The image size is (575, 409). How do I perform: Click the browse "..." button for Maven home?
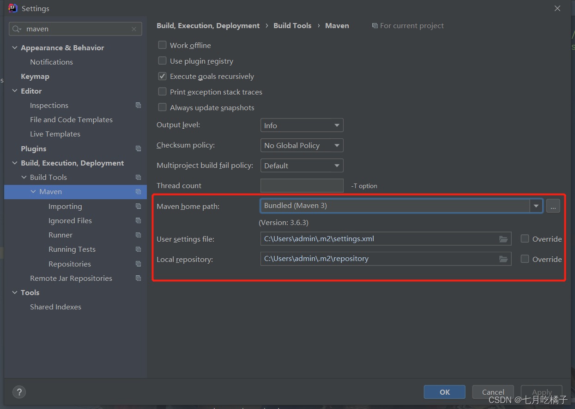[553, 206]
